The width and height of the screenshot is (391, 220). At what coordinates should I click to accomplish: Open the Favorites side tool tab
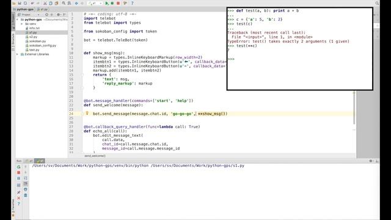[13, 207]
